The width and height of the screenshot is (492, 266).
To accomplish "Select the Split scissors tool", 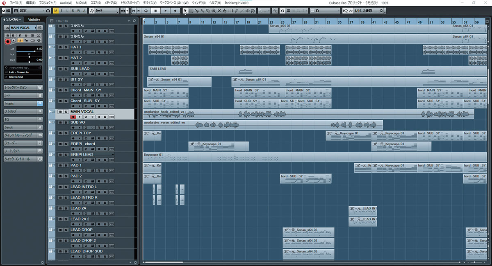I will point(197,10).
